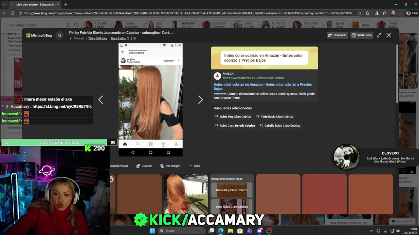Add this page to favorites with the star icon
This screenshot has width=419, height=235.
(359, 13)
